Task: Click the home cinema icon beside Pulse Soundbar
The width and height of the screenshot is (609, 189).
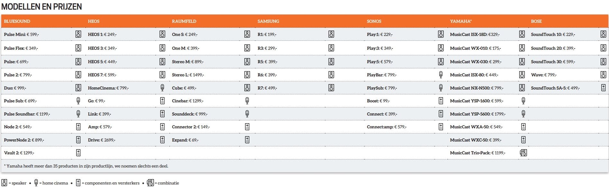Action: pos(78,114)
